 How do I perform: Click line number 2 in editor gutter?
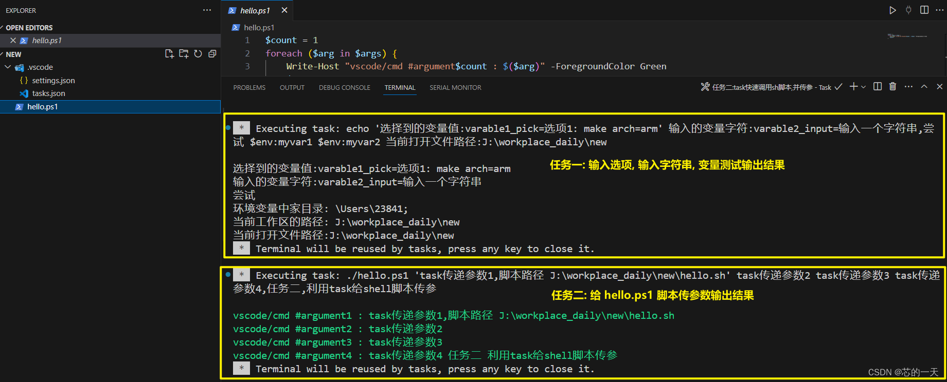247,53
